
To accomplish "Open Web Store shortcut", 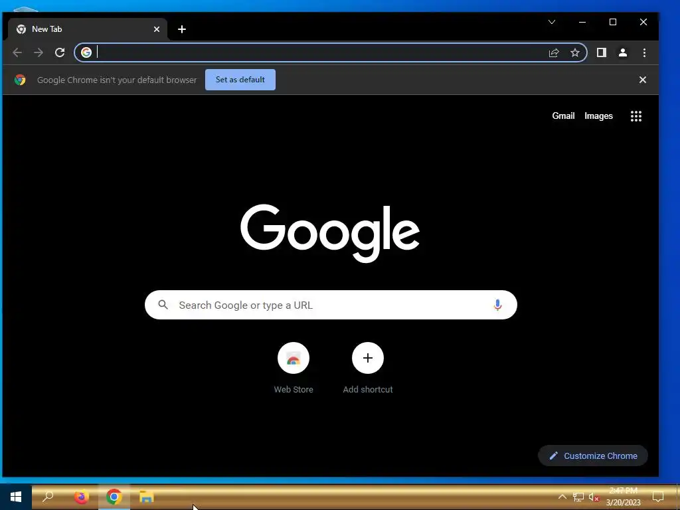I will 294,368.
